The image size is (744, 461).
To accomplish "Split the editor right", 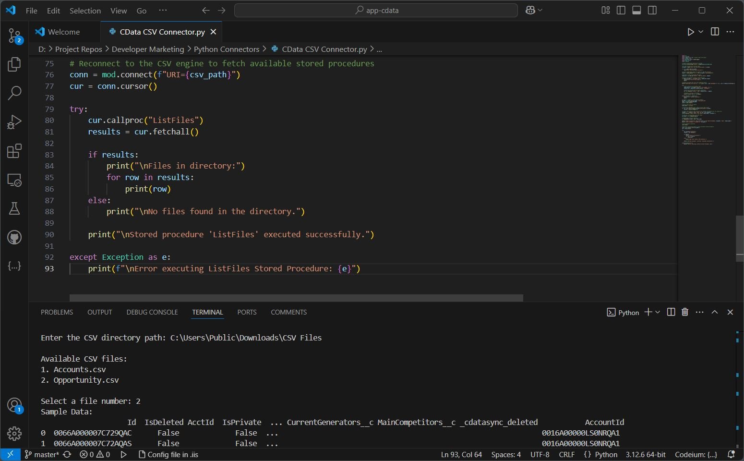I will click(715, 32).
